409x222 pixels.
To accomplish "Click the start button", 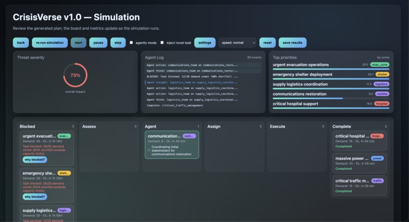I will click(x=78, y=42).
